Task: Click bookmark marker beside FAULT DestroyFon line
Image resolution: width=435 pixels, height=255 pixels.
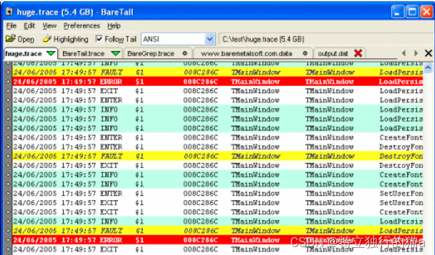Action: coord(8,156)
